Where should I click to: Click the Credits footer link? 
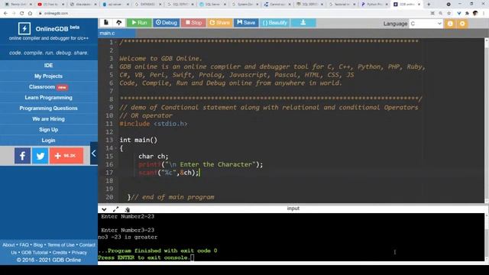coord(60,253)
